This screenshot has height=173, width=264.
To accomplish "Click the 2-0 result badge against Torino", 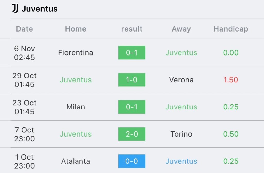I will [x=132, y=134].
